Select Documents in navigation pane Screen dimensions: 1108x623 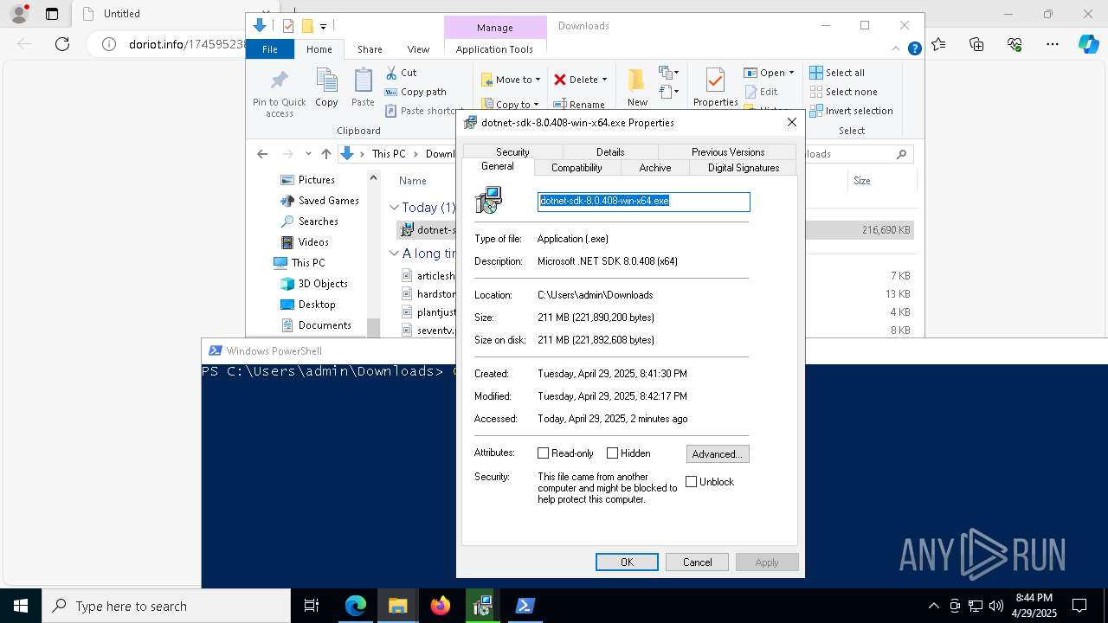tap(324, 325)
